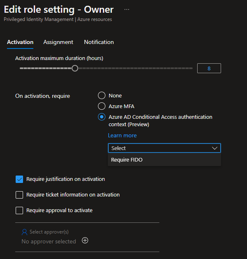The width and height of the screenshot is (247, 259).
Task: Click the Activation maximum duration (hours) label
Action: click(59, 58)
